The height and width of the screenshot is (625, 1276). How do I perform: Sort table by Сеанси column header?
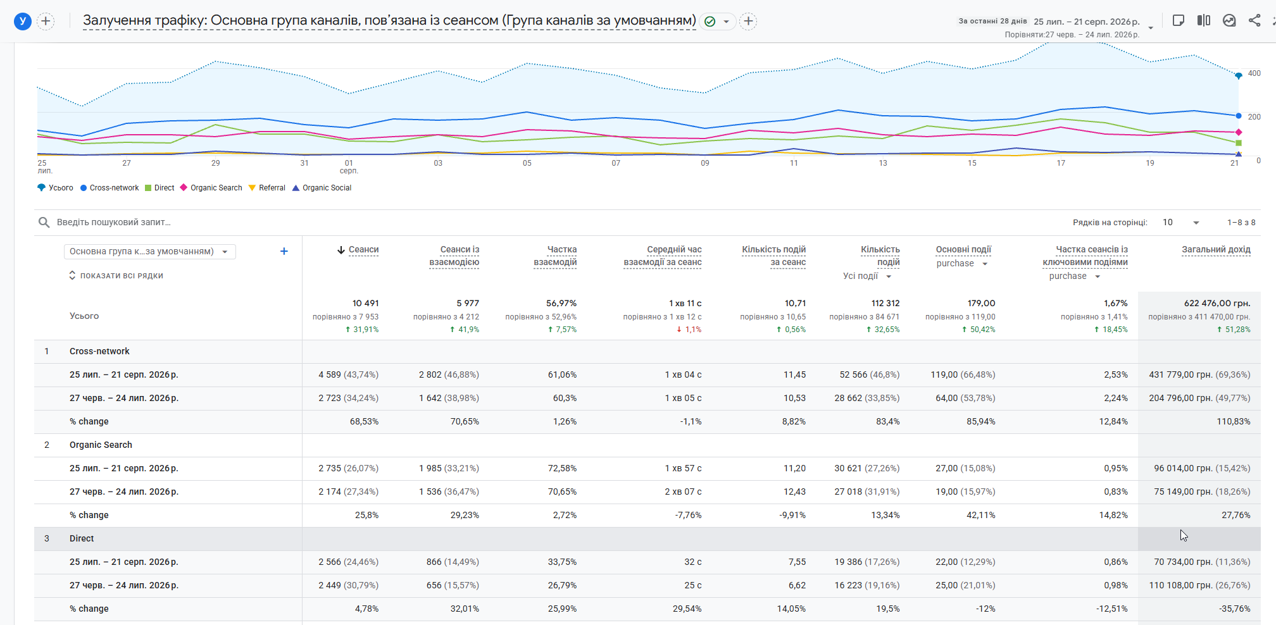358,250
